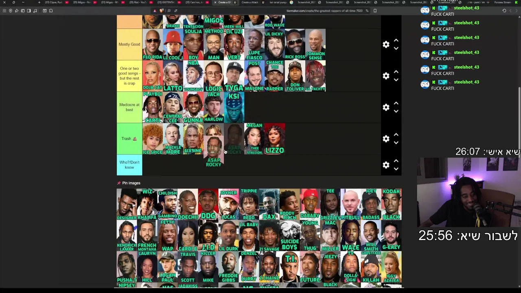The image size is (521, 293).
Task: Move One or two good songs tier up
Action: (396, 72)
